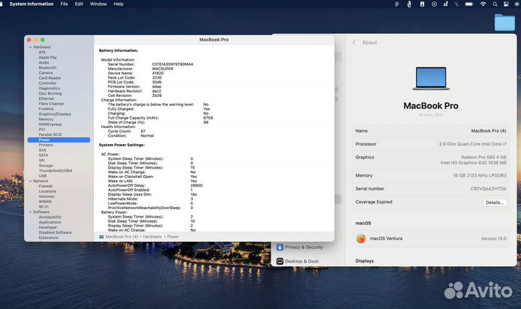Click the About serial number C02VQ66ZHTD6

tap(488, 188)
